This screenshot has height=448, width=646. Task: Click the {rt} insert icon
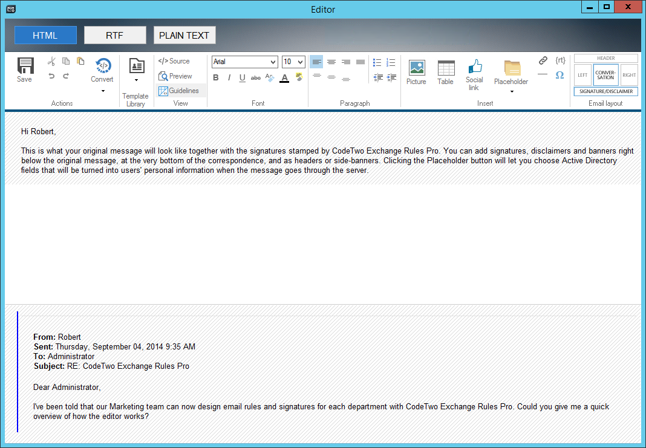click(560, 60)
